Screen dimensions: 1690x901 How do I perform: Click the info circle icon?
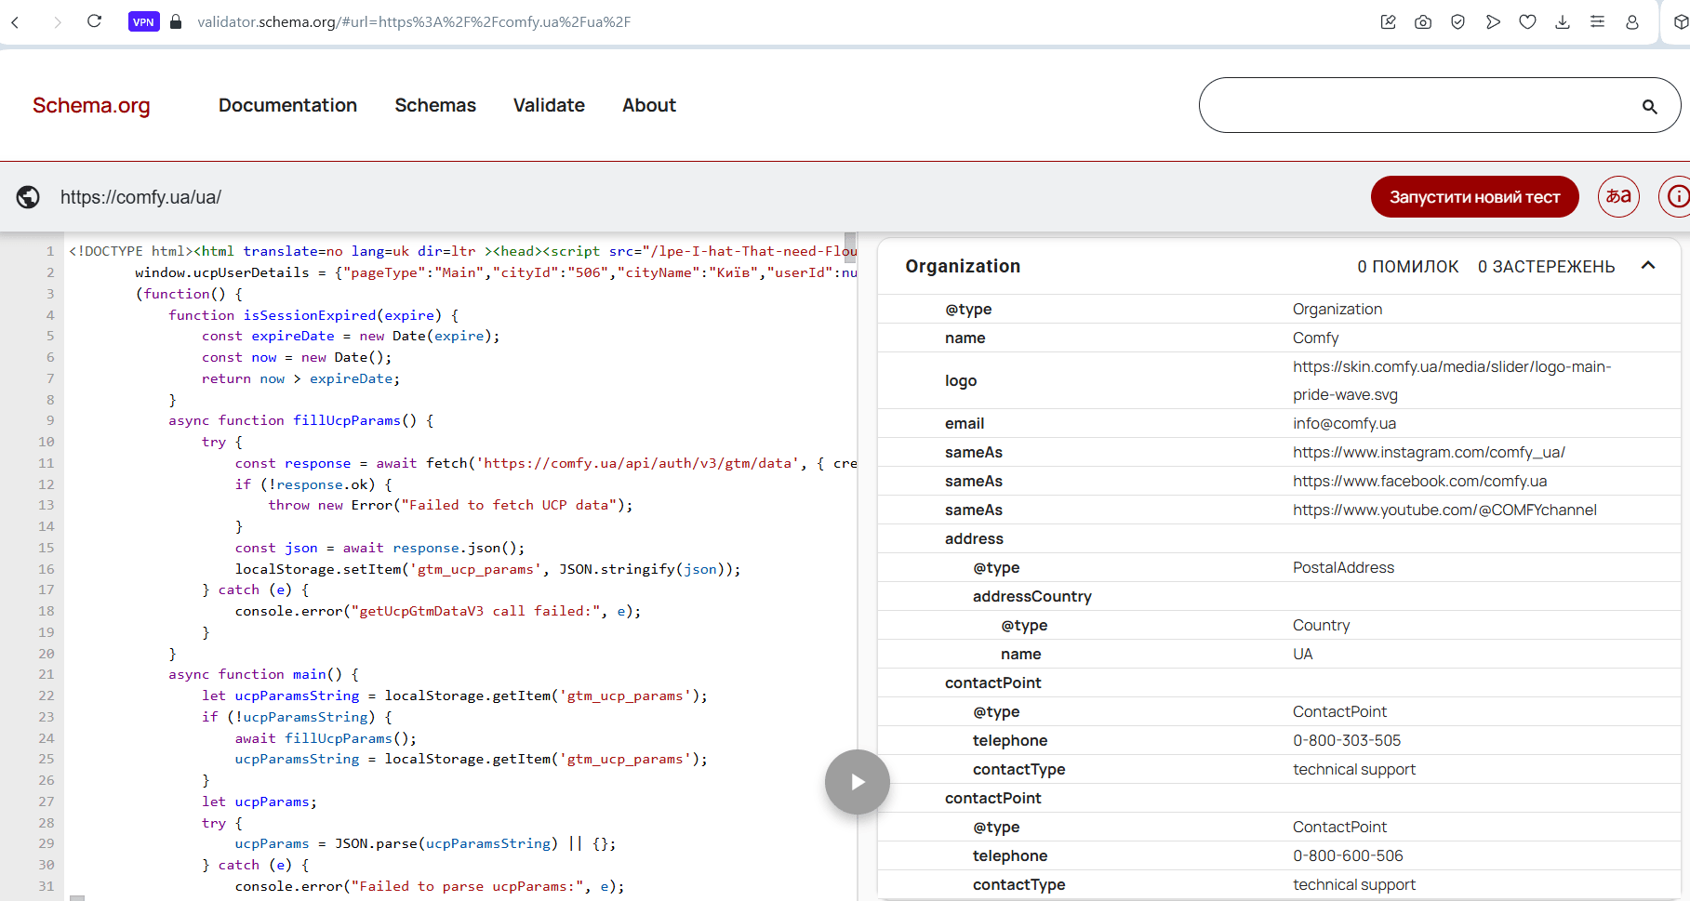[x=1676, y=196]
